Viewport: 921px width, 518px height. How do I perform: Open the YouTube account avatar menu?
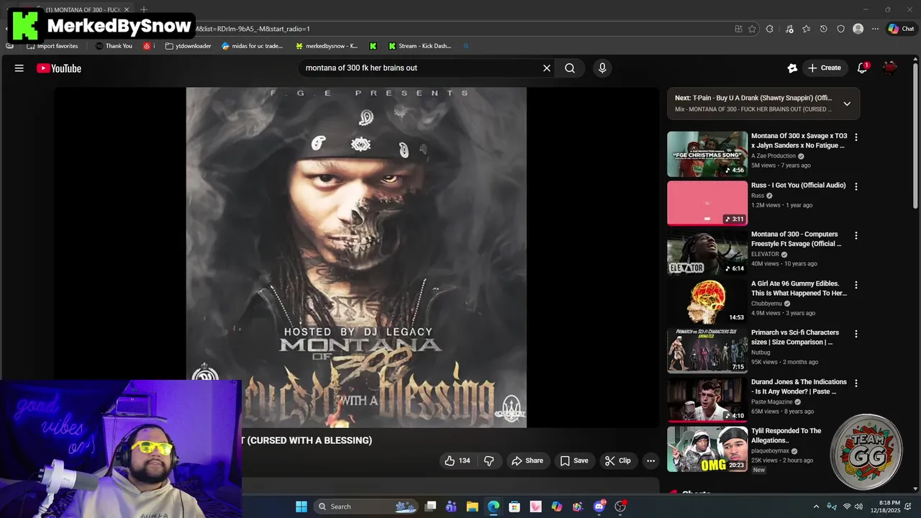pyautogui.click(x=890, y=68)
